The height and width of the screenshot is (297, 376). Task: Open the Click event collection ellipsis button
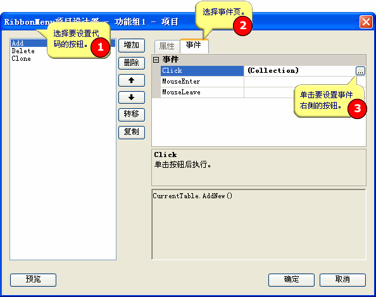pos(360,71)
